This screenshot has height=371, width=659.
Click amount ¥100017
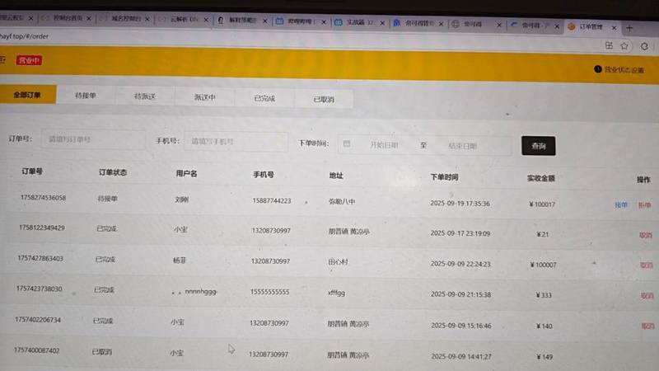click(x=542, y=204)
